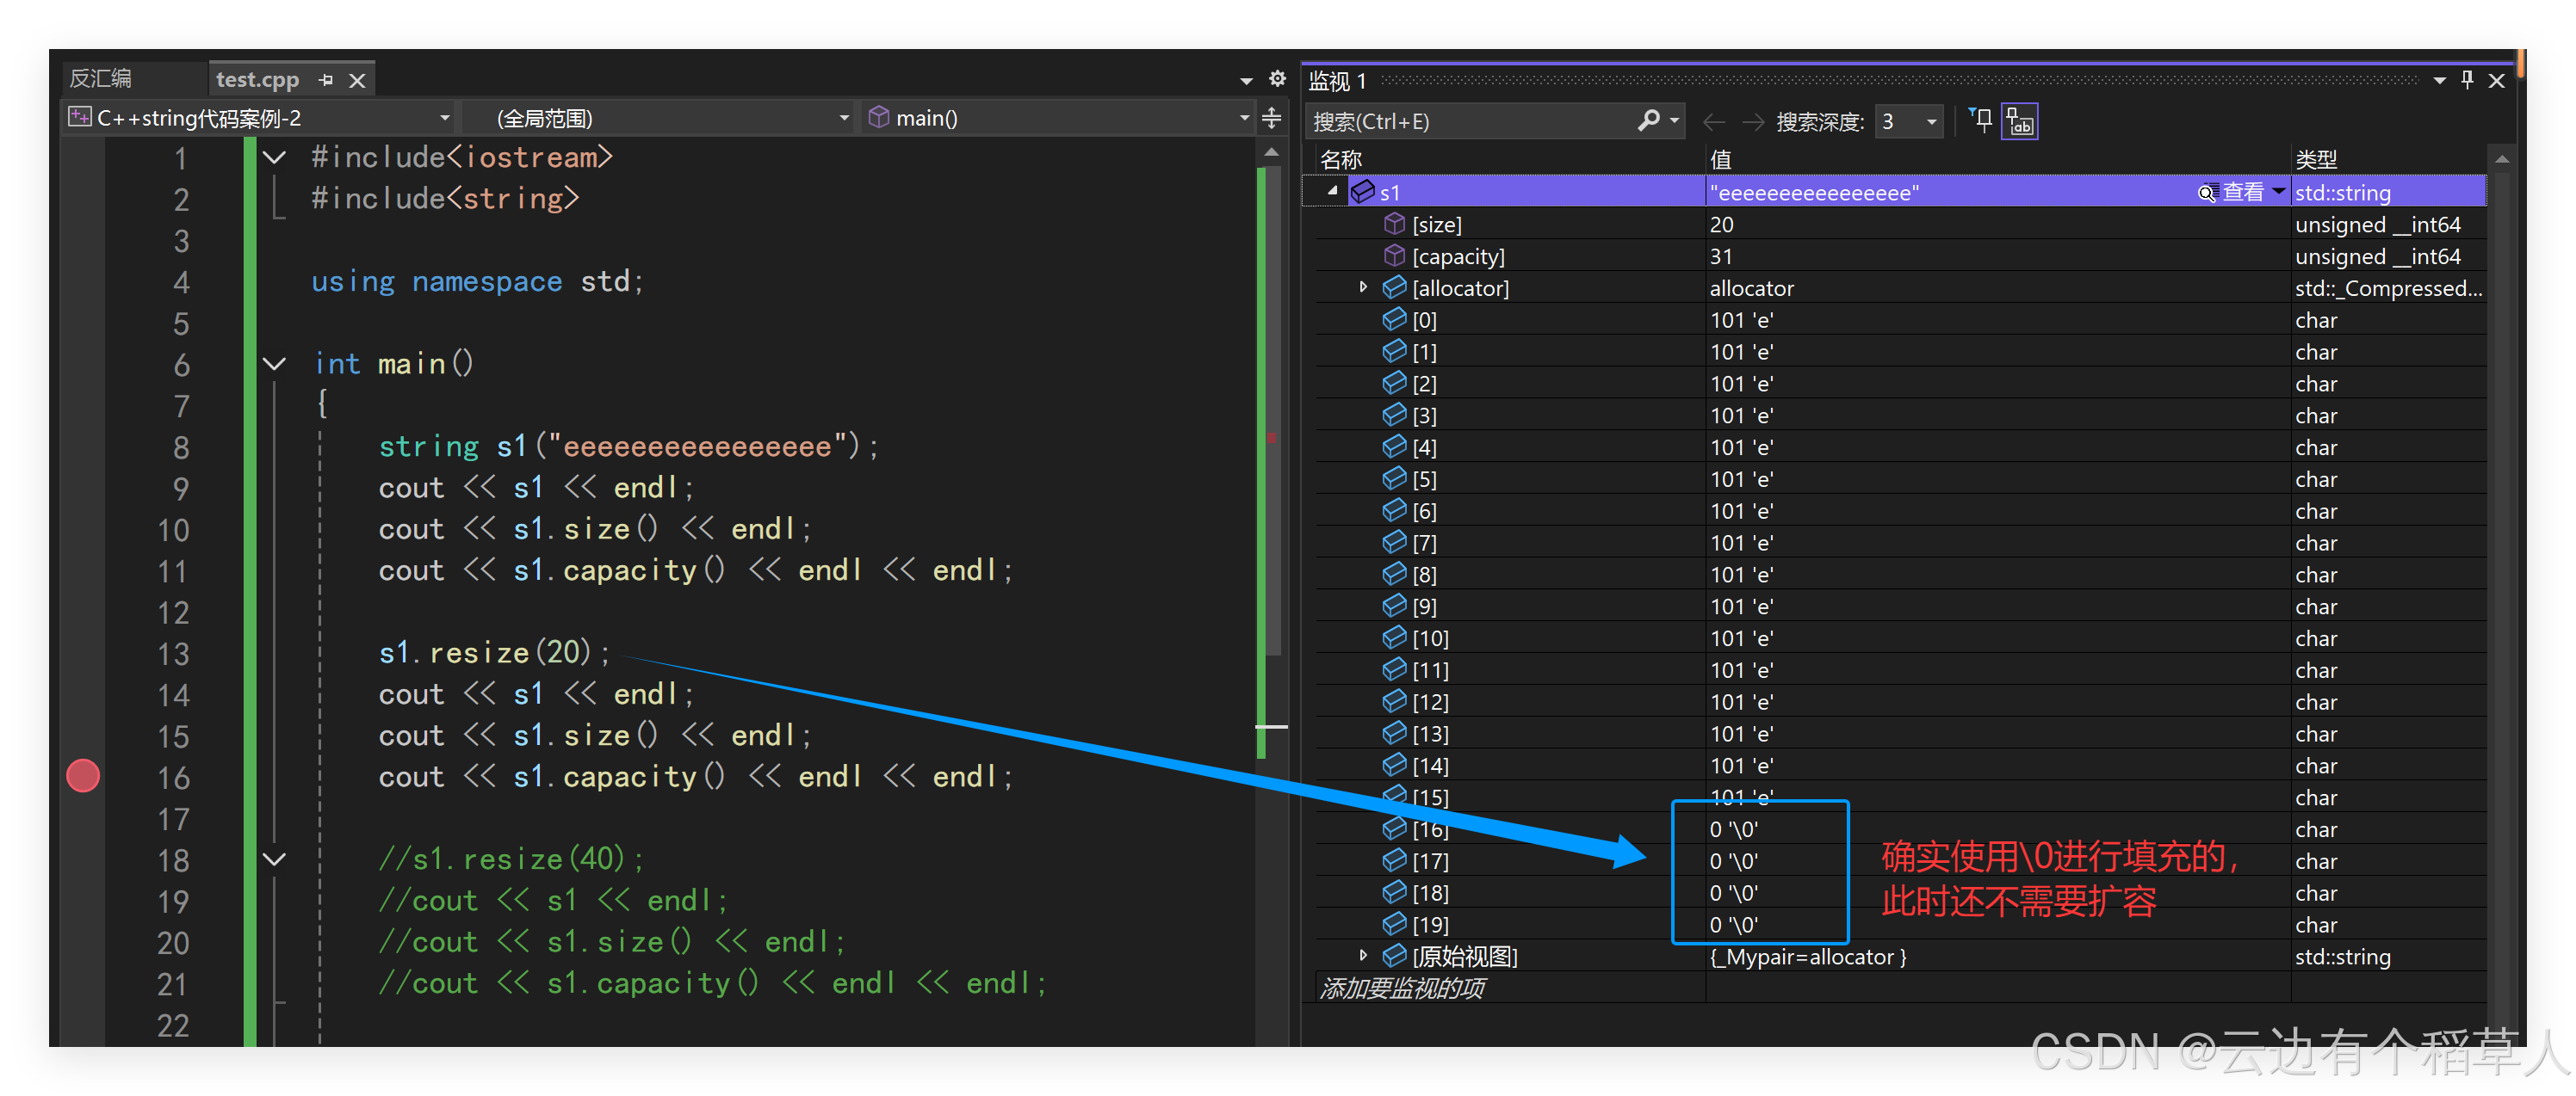Pin the 监视 1 watch window
Screen dimensions: 2576x1096
(2467, 80)
